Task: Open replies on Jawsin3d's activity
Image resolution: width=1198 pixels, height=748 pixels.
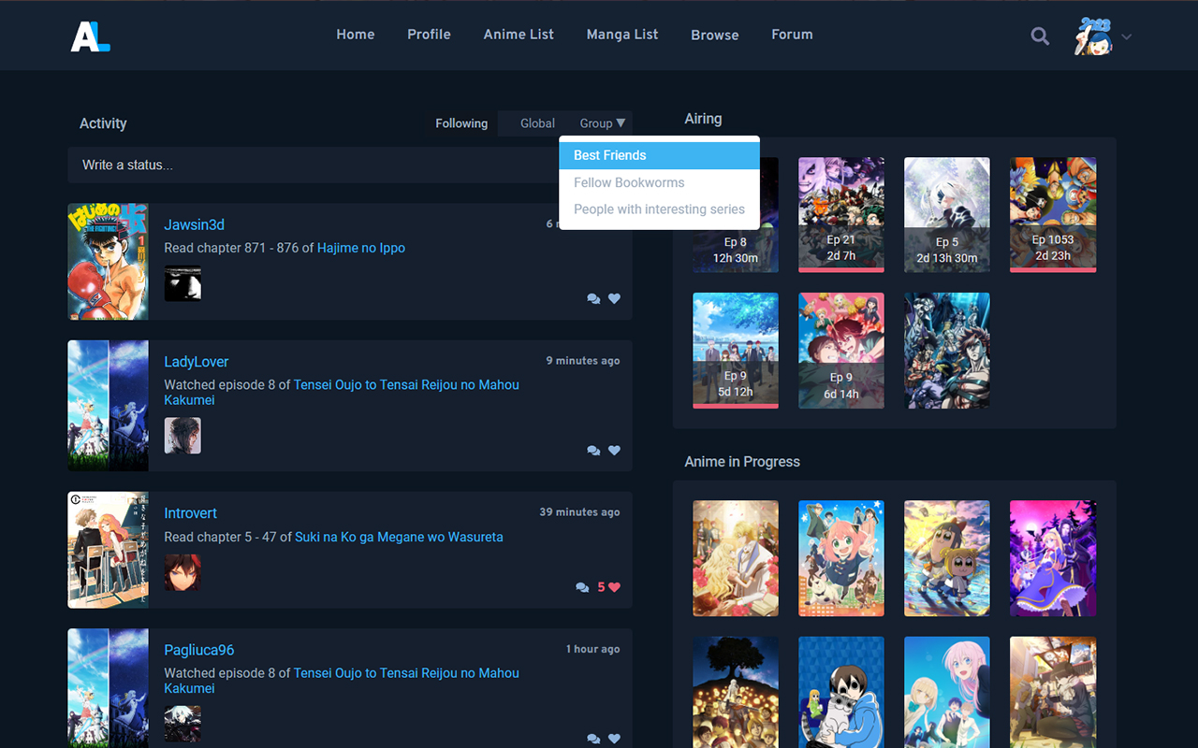Action: [x=593, y=298]
